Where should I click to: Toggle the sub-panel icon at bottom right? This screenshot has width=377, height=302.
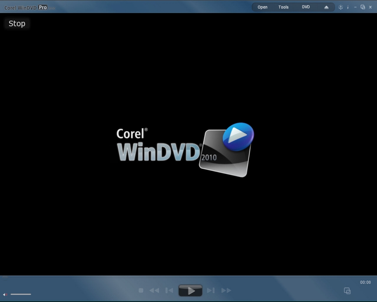pos(347,291)
